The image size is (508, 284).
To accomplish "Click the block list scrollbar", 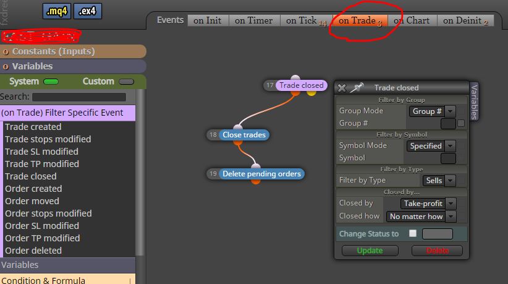I will click(x=140, y=172).
